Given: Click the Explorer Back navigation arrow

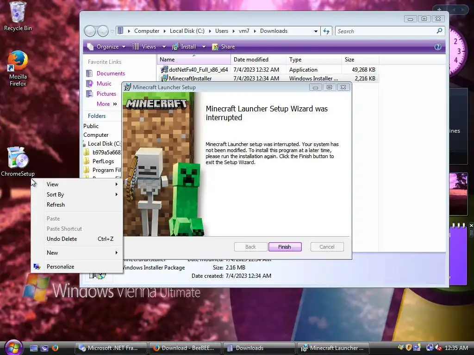Looking at the screenshot, I should click(x=90, y=31).
